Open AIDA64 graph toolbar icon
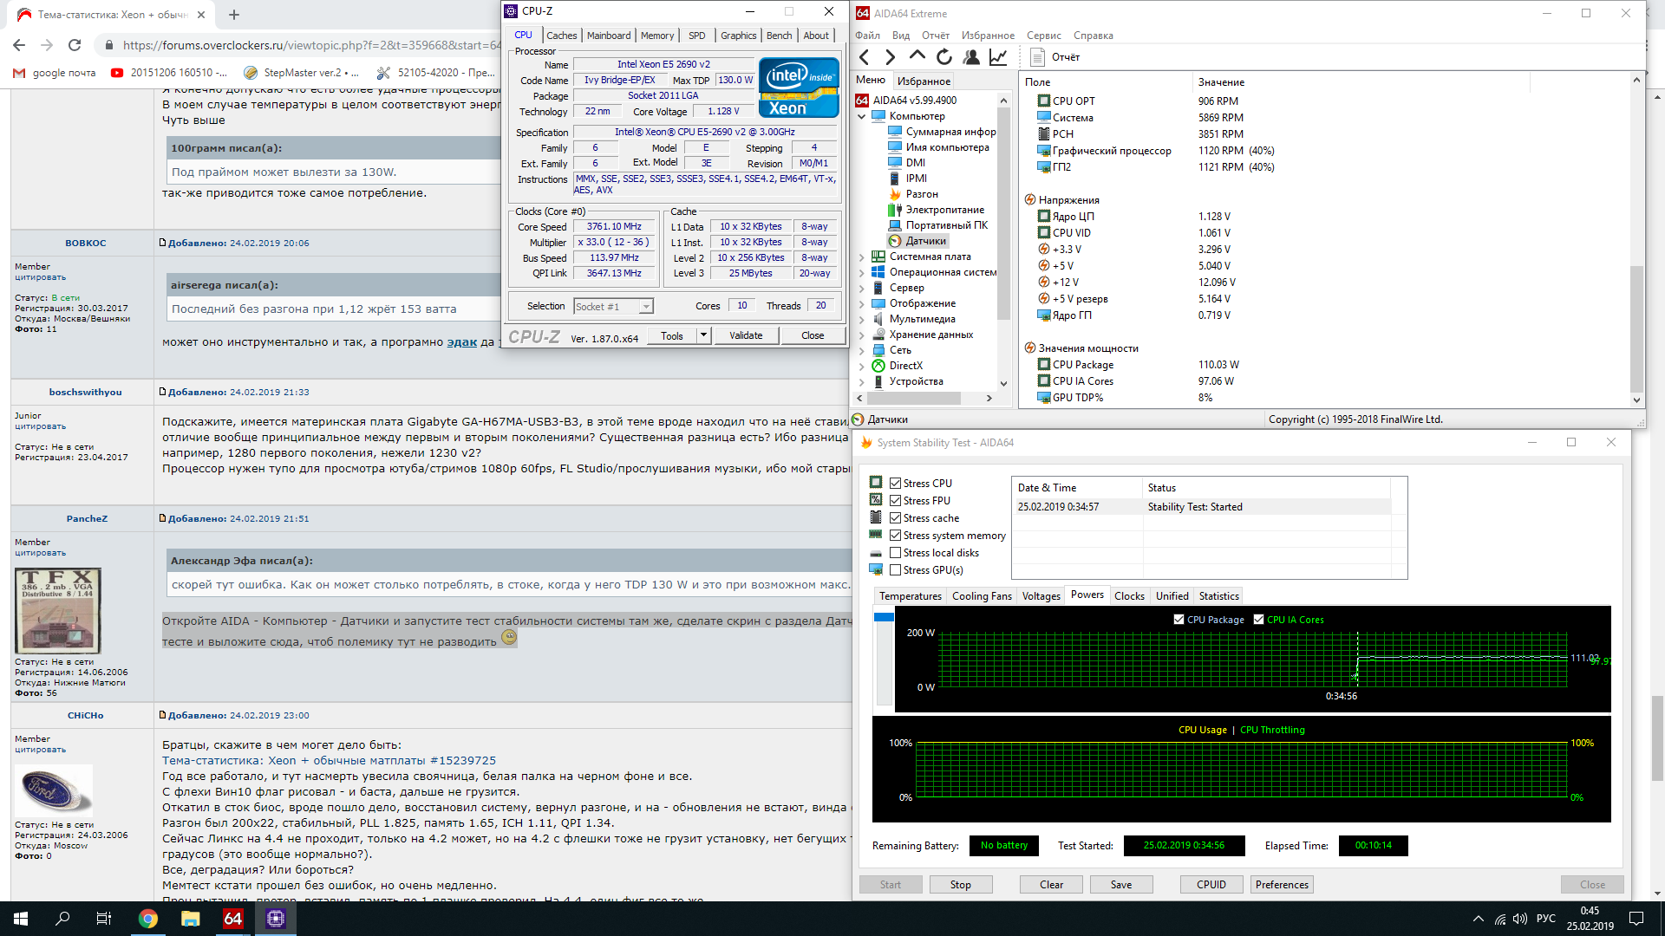This screenshot has height=936, width=1665. point(998,57)
